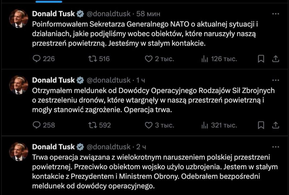Click the bookmark icon on the first tweet

point(262,59)
